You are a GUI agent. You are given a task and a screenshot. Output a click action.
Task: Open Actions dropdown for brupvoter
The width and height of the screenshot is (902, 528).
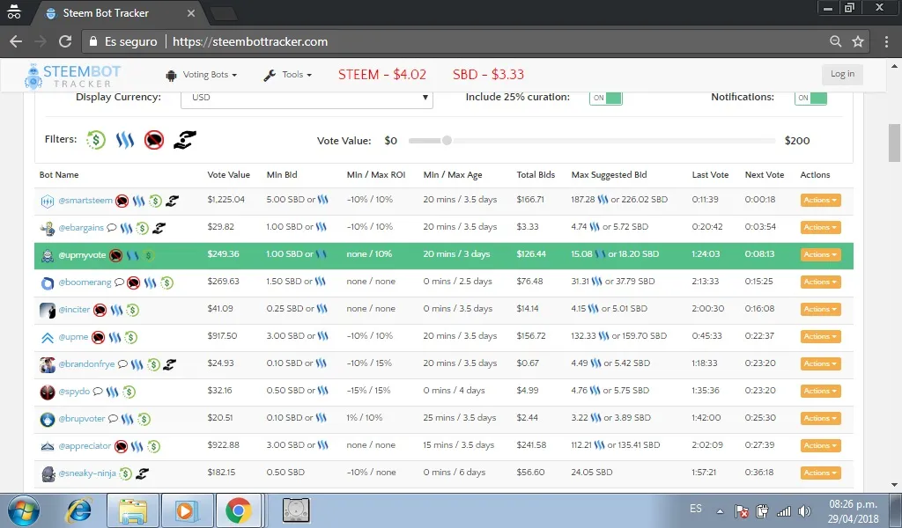pyautogui.click(x=820, y=418)
